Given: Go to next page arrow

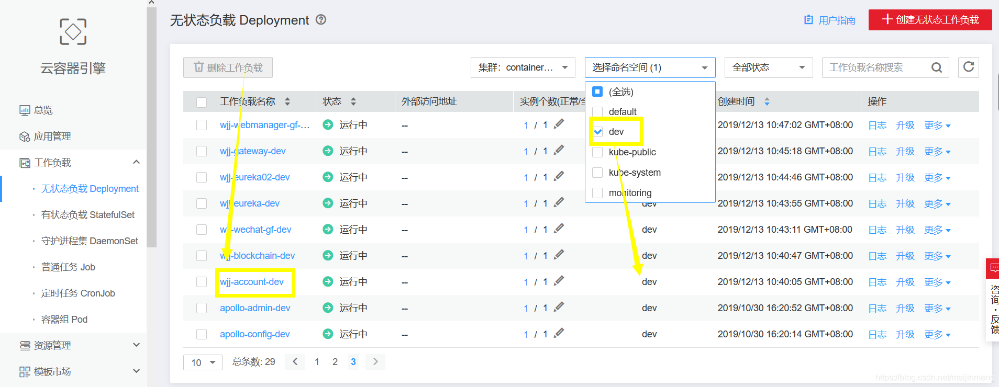Looking at the screenshot, I should point(375,361).
